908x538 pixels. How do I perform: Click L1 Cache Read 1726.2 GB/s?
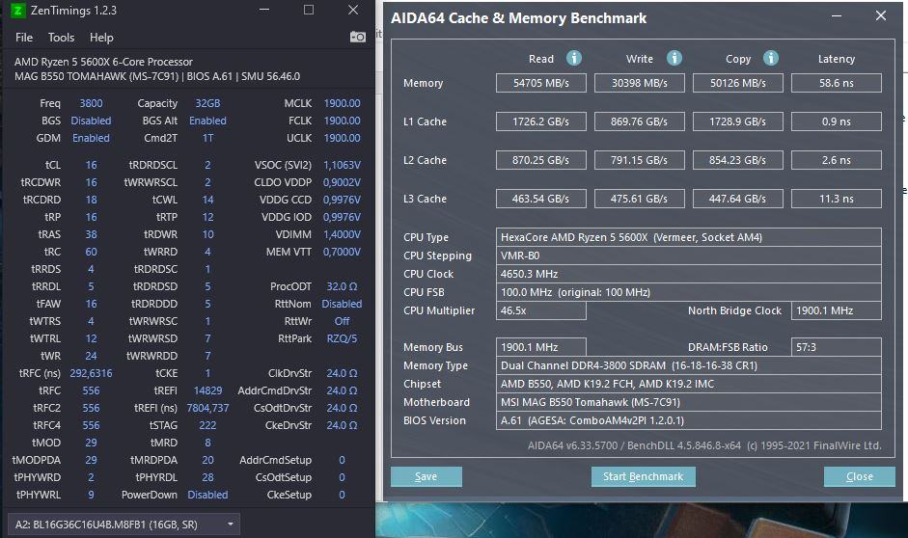(541, 121)
